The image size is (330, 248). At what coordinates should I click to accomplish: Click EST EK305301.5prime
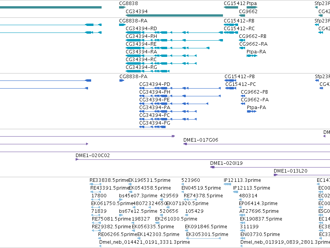pyautogui.click(x=207, y=234)
